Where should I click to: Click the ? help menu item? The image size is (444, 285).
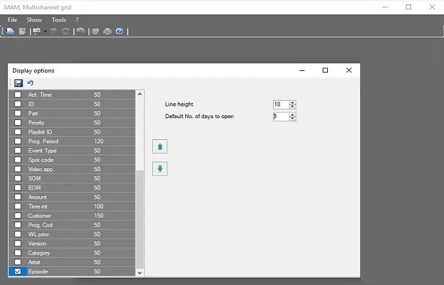(77, 20)
